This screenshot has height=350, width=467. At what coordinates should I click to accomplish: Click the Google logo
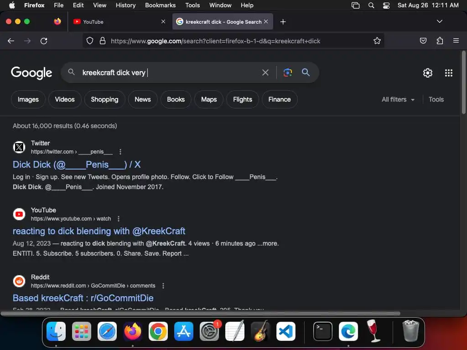[x=31, y=72]
